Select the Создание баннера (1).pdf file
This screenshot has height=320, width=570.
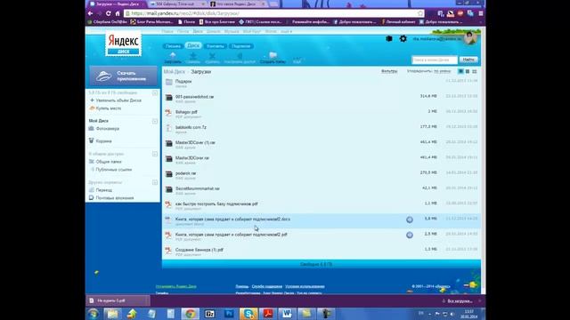point(322,252)
